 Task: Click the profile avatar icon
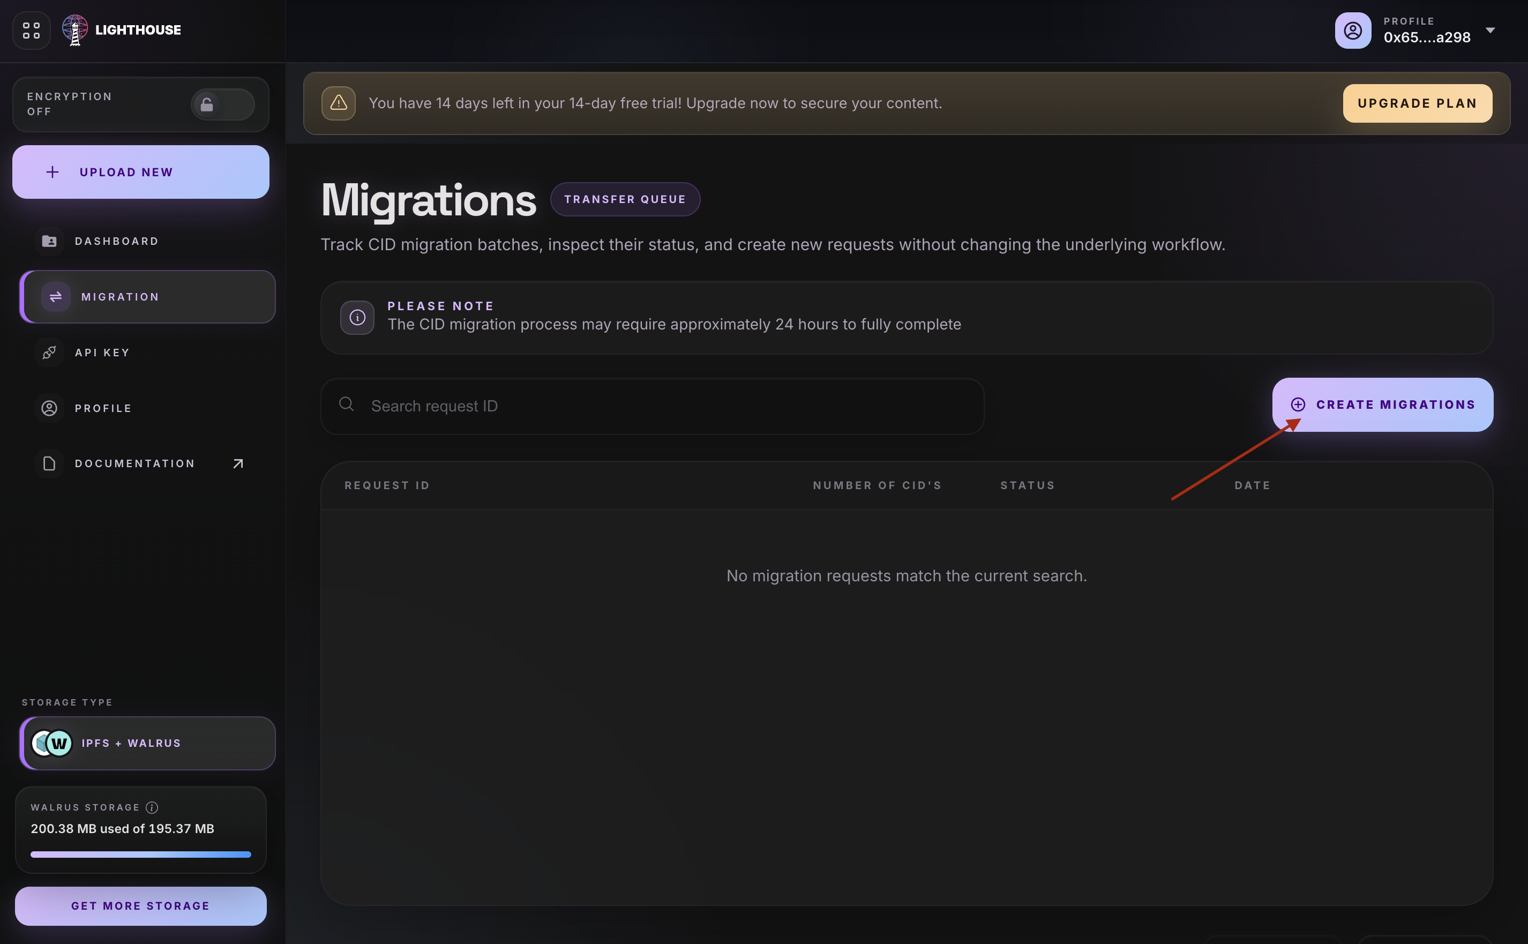tap(1353, 30)
